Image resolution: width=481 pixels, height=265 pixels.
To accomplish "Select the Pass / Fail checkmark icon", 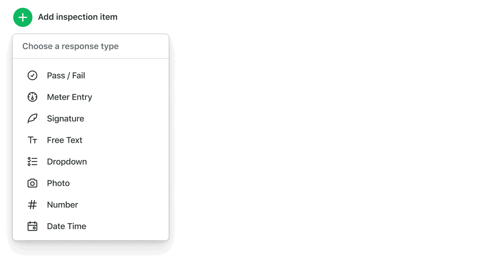I will click(32, 76).
